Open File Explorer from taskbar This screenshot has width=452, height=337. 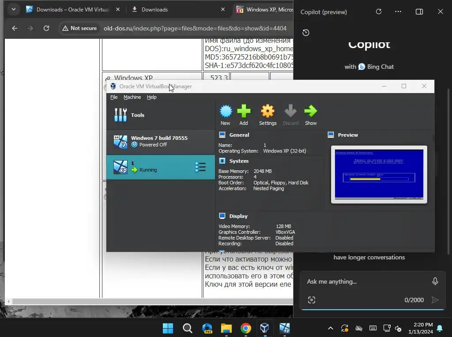point(226,328)
